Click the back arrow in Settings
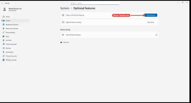This screenshot has height=103, width=191. (x=2, y=3)
